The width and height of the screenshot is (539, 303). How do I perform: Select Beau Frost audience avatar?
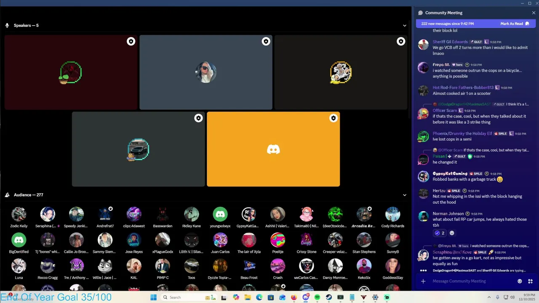249,266
